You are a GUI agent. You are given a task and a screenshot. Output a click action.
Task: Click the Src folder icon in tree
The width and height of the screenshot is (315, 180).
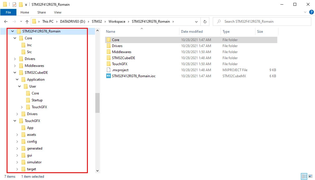(x=23, y=52)
